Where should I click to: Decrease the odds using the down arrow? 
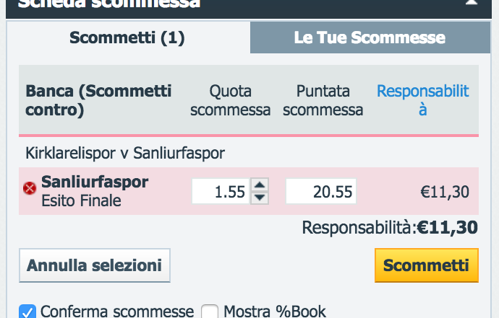(x=260, y=198)
